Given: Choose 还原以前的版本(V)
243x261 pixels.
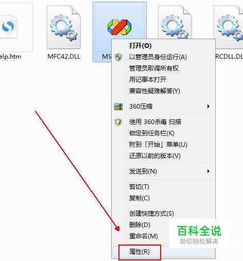Looking at the screenshot, I should (x=155, y=156).
